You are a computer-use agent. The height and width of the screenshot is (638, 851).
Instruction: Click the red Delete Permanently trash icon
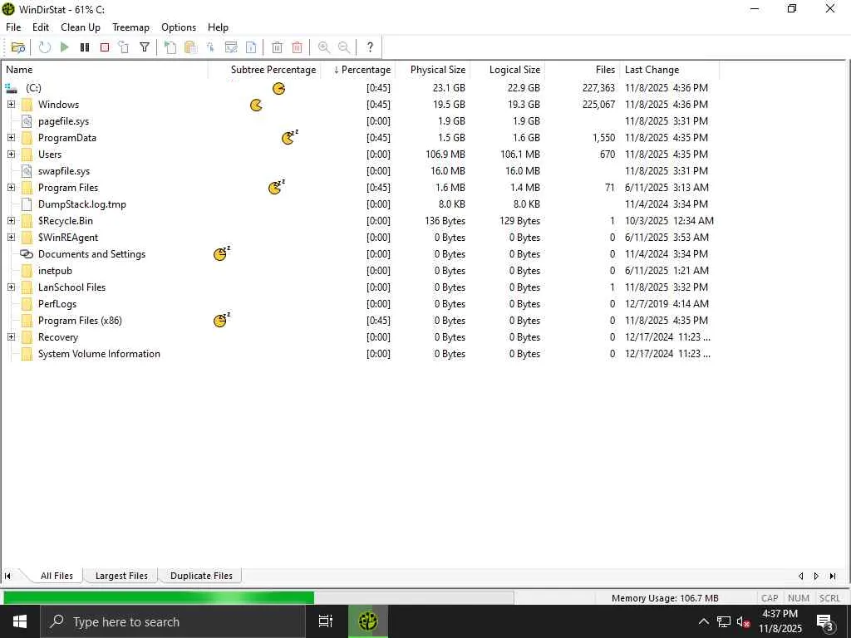pyautogui.click(x=297, y=47)
